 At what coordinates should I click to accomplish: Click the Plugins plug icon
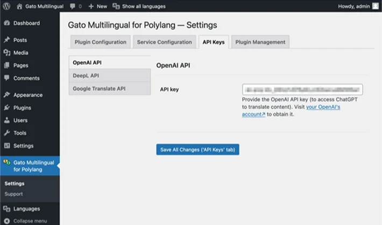[x=7, y=107]
